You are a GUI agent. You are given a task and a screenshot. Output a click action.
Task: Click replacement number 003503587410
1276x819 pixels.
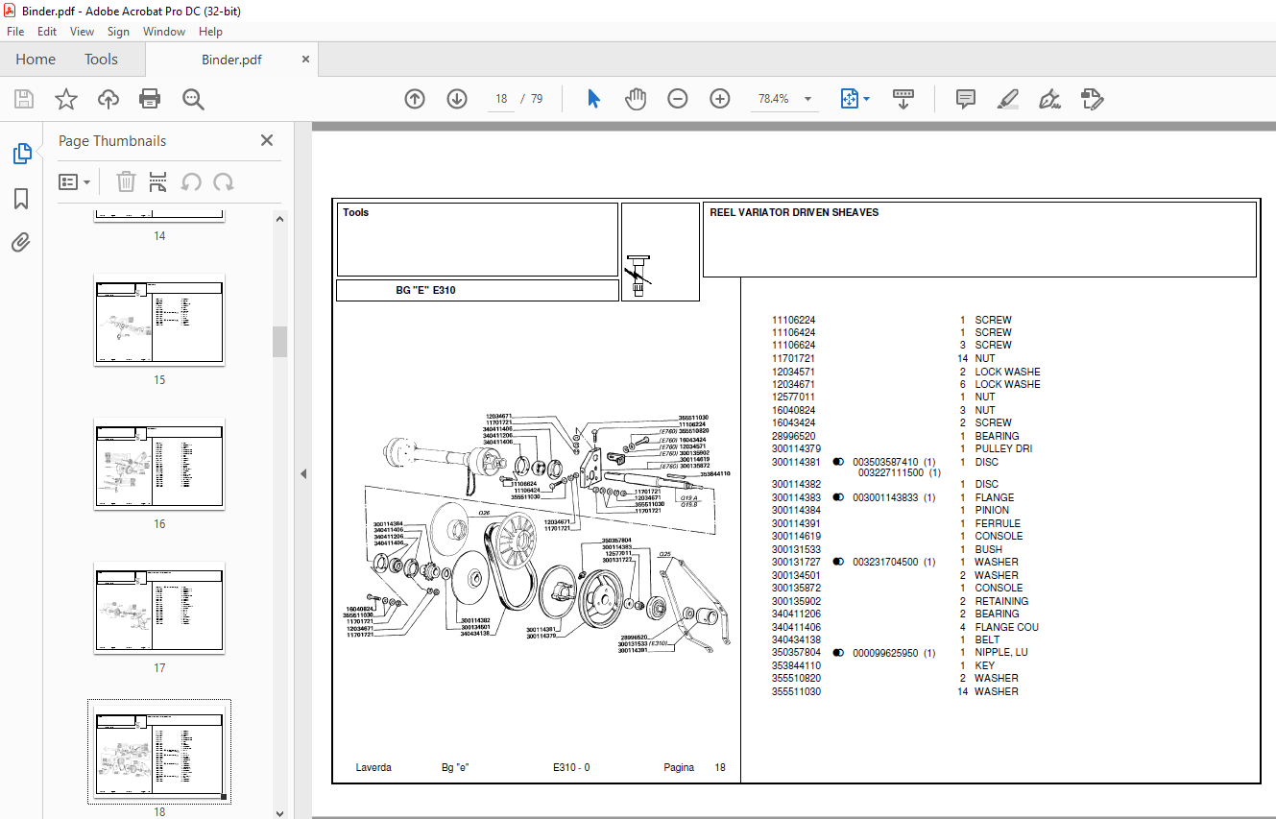[x=885, y=462]
